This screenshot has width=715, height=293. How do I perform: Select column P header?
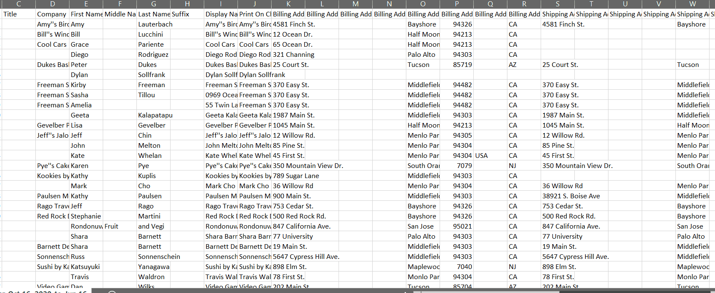(x=457, y=4)
